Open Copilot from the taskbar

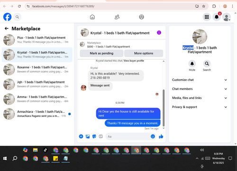(25, 150)
